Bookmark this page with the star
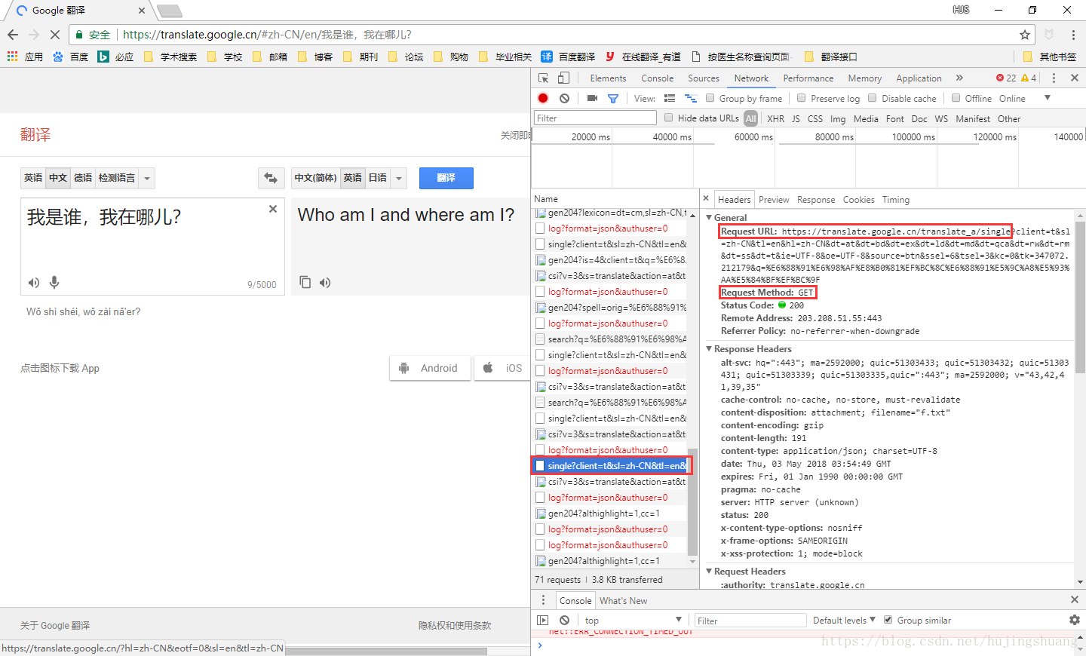The width and height of the screenshot is (1086, 656). [x=1025, y=35]
